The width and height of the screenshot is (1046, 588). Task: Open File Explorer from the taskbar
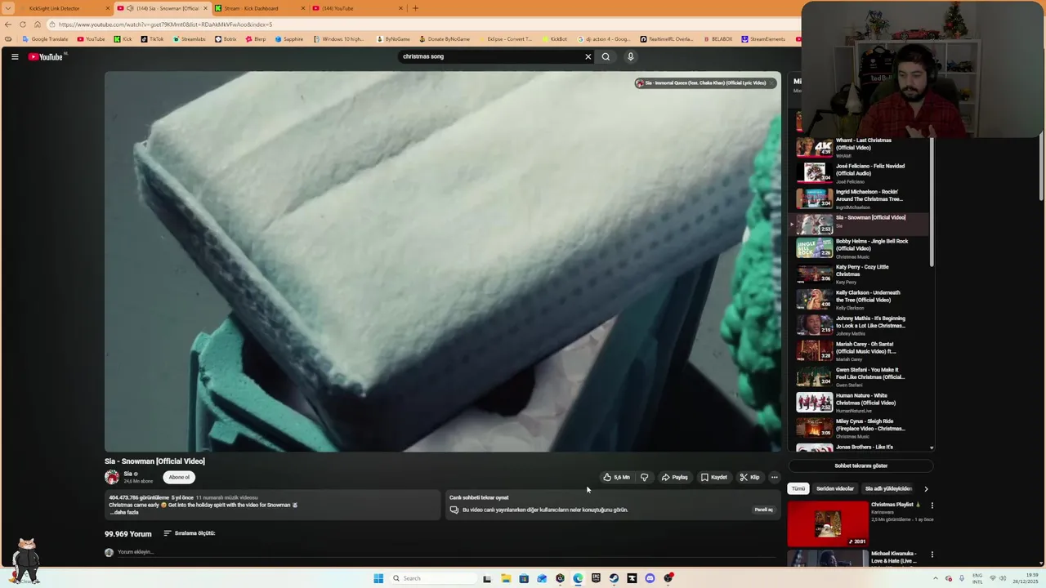click(506, 578)
